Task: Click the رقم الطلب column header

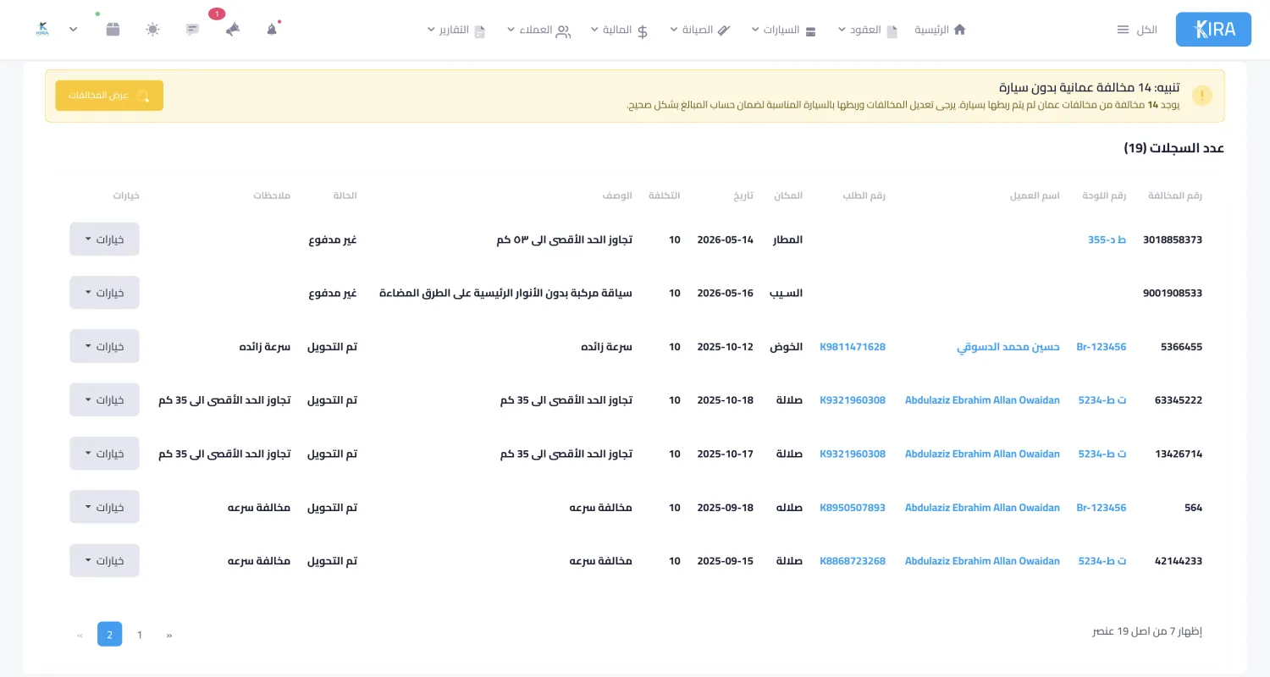Action: click(864, 195)
